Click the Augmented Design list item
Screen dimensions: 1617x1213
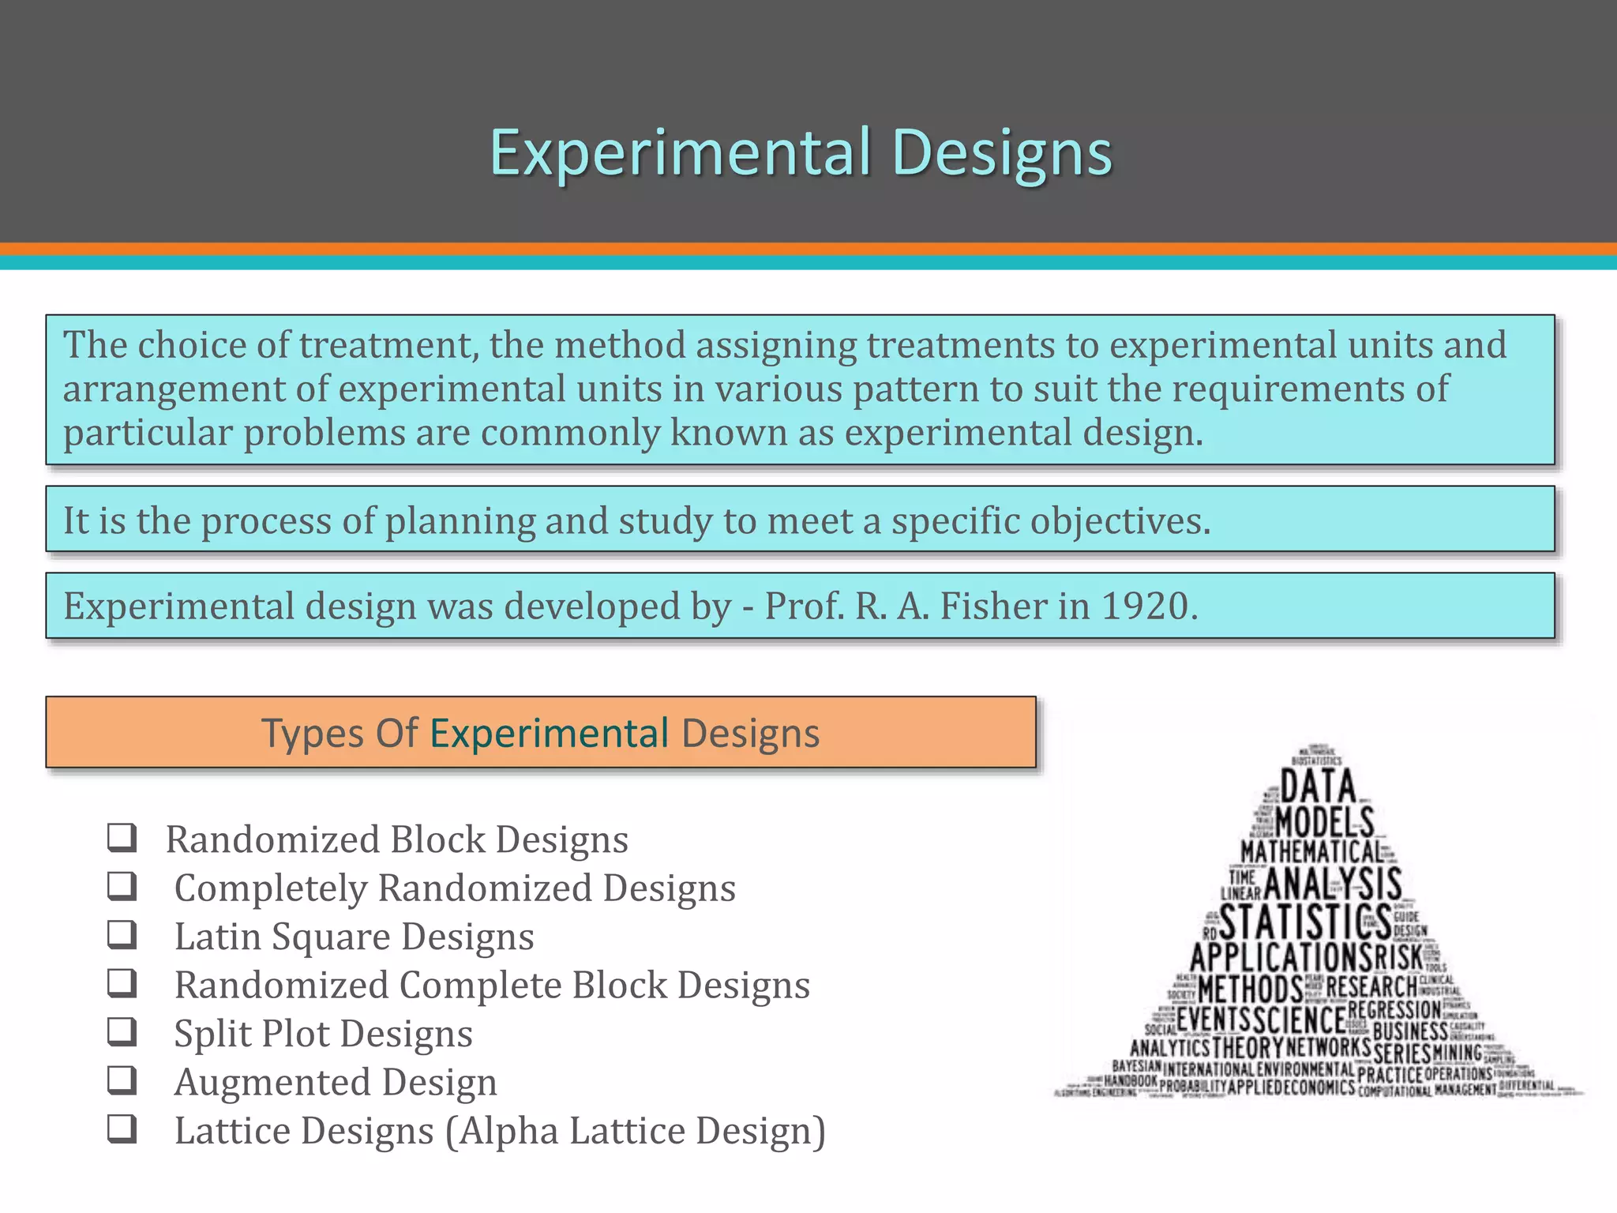(x=336, y=1083)
